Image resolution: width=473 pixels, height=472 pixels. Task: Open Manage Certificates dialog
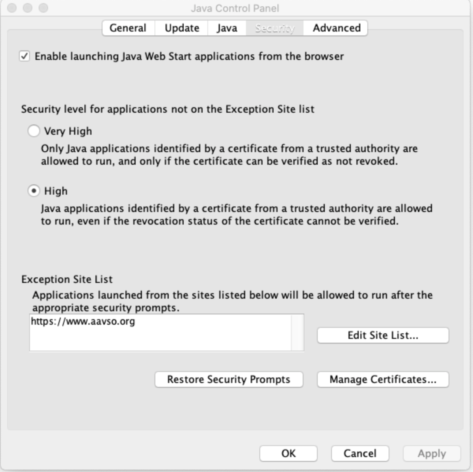coord(383,379)
